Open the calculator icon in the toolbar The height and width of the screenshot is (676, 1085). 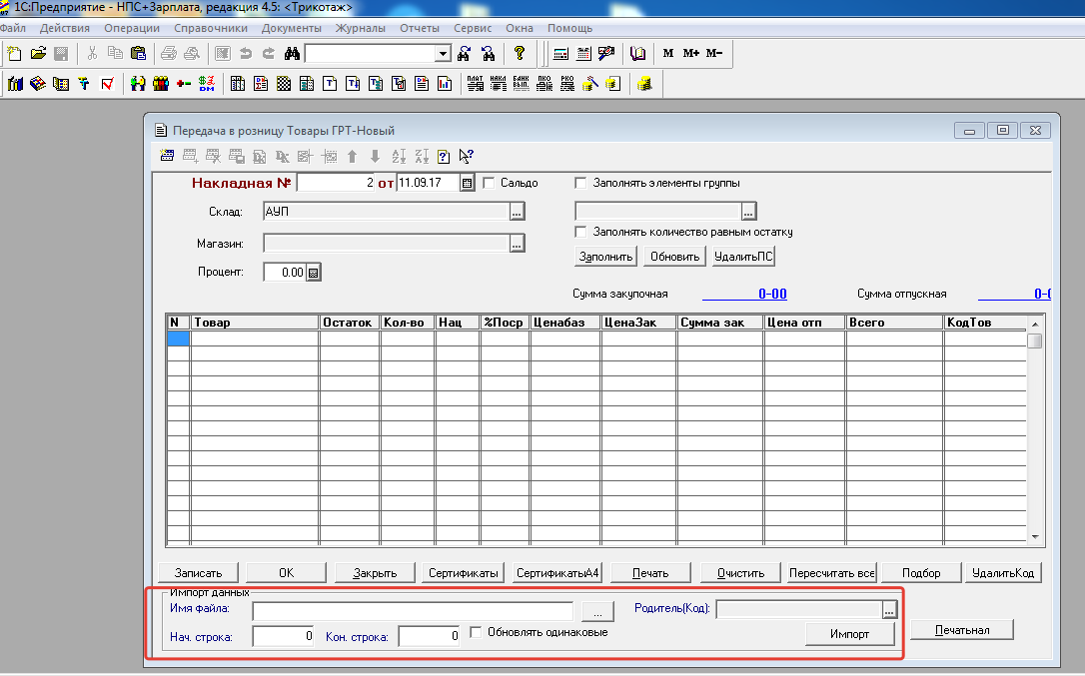click(x=560, y=53)
